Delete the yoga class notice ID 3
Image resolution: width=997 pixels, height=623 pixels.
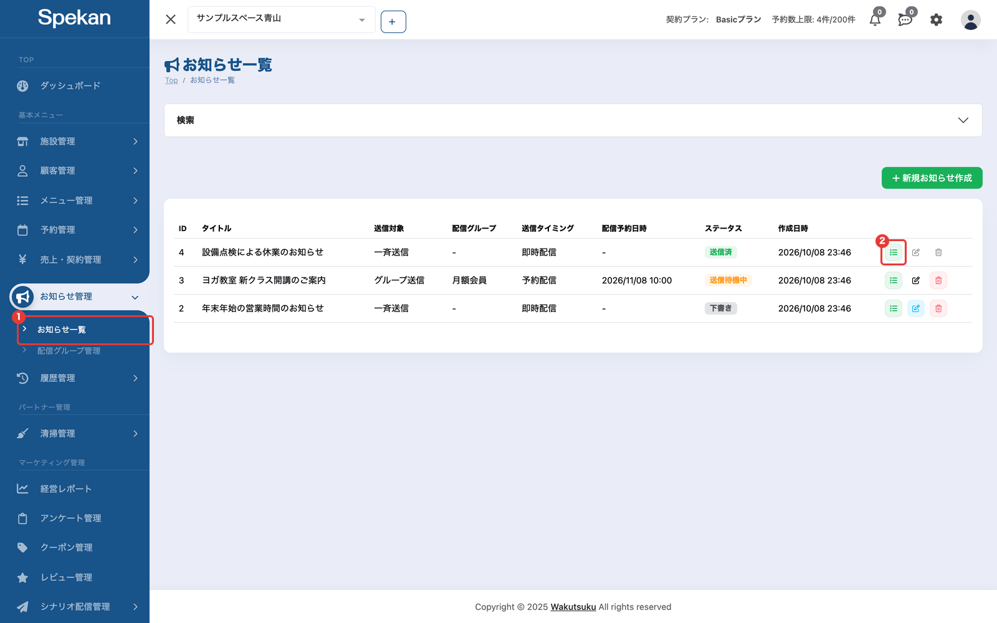tap(938, 280)
